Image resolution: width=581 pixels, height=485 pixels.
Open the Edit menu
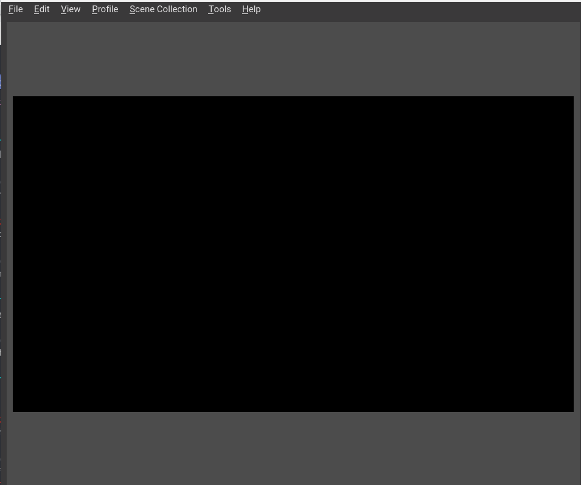coord(41,9)
